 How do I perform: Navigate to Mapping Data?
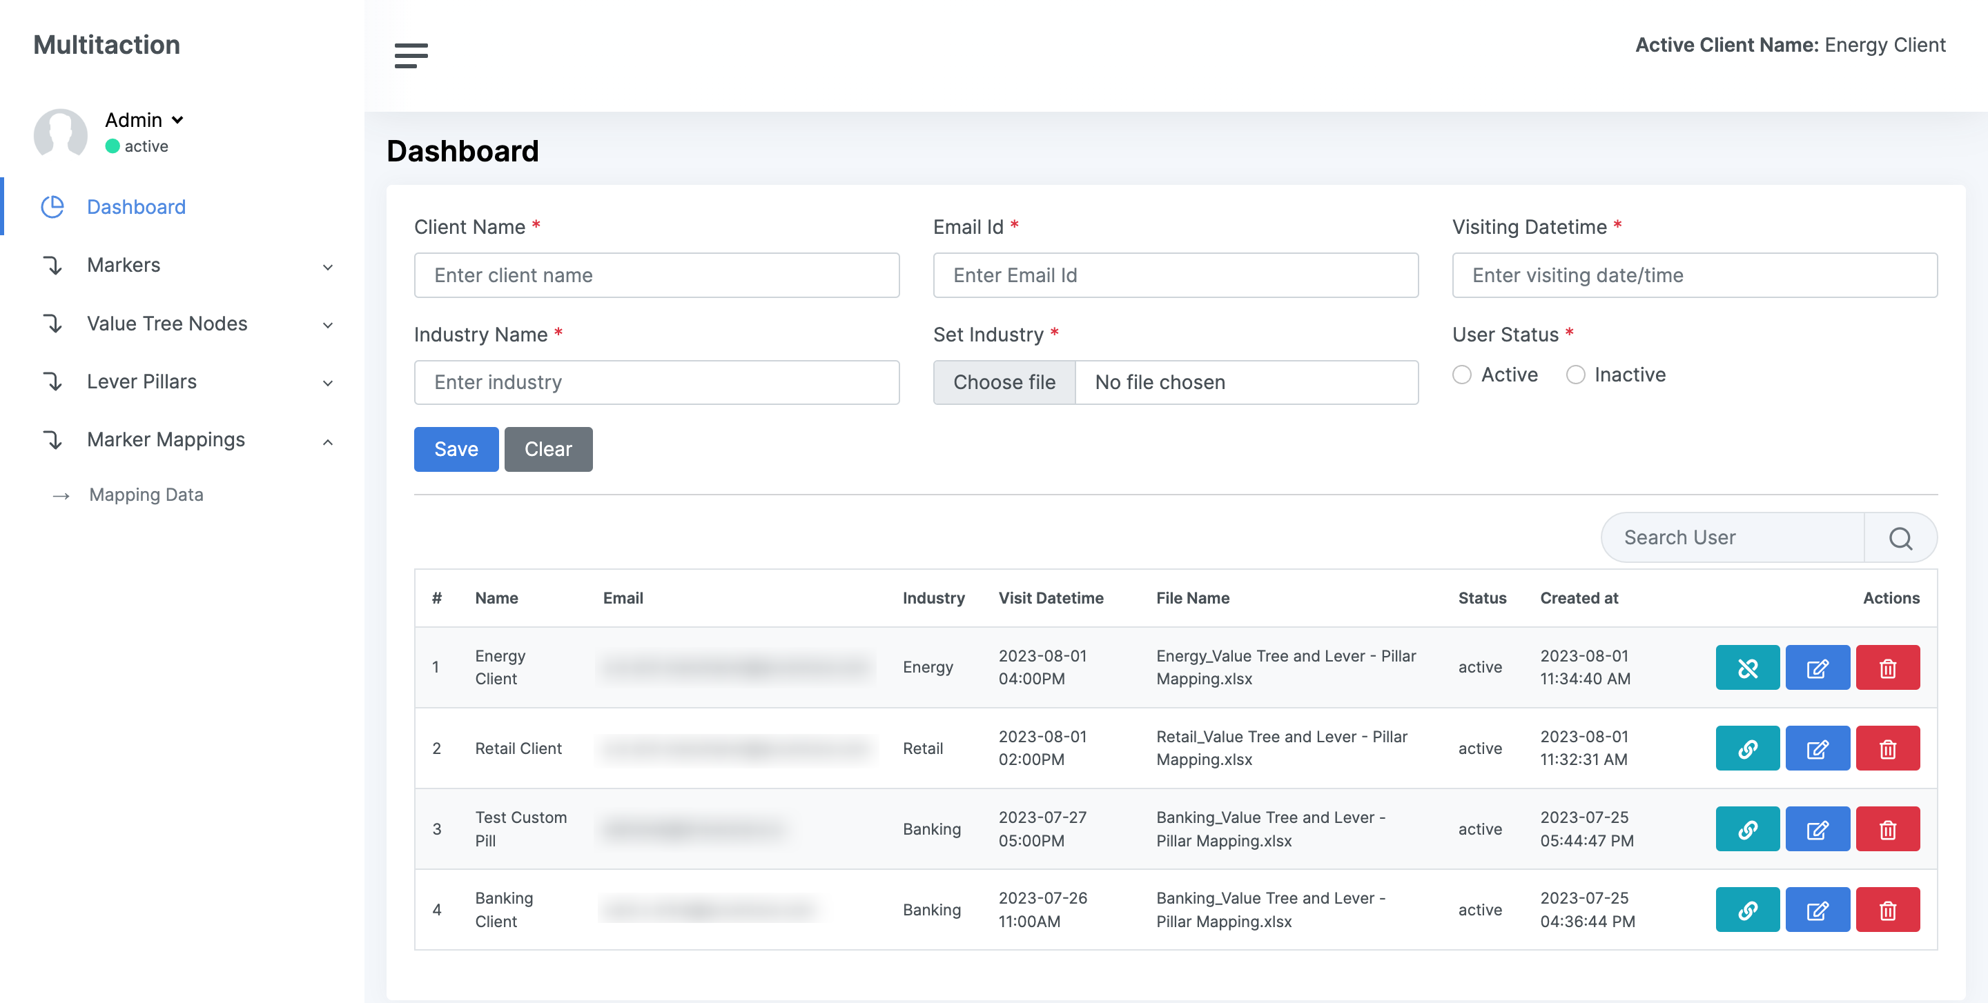coord(146,494)
